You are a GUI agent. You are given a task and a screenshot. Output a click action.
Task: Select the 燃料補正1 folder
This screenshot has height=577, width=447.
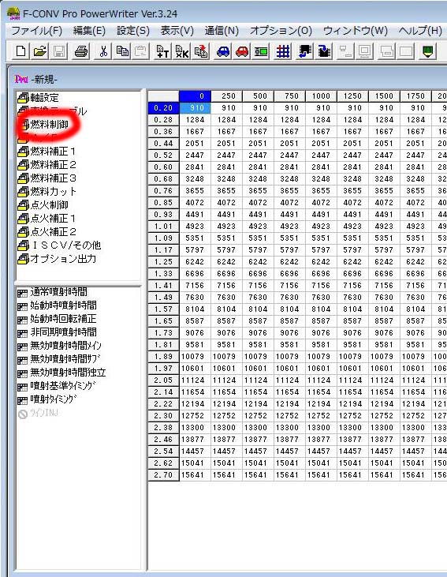tap(47, 152)
